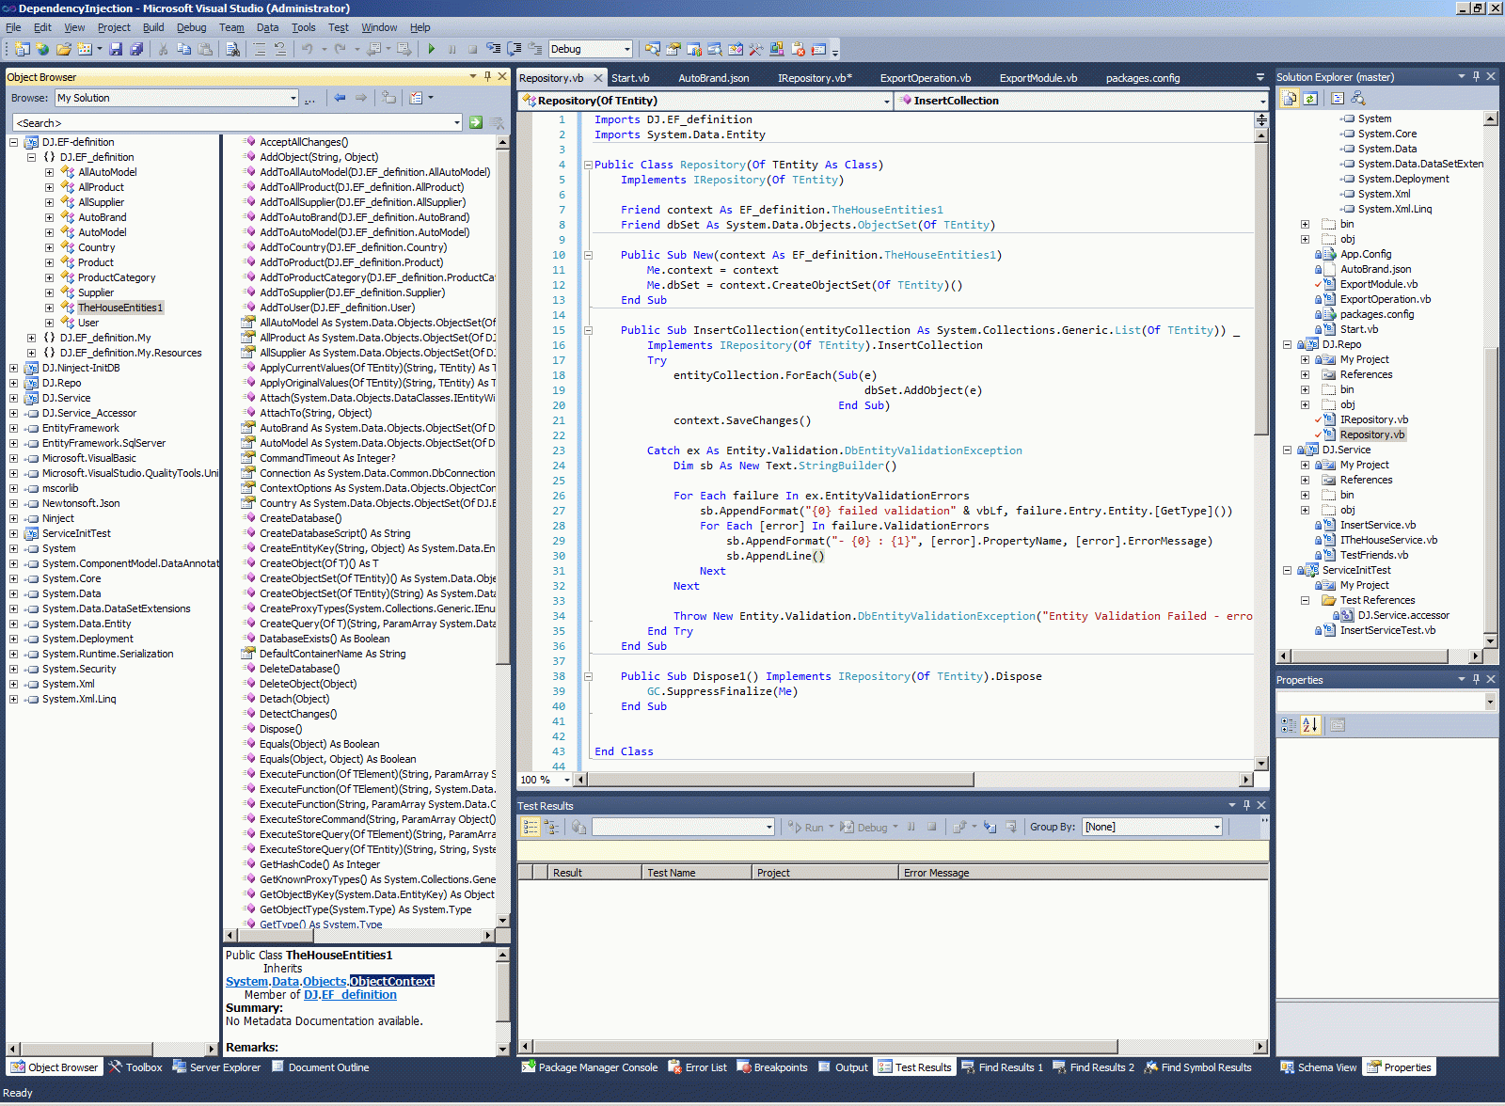
Task: Click the Start Debugging play icon
Action: coord(431,49)
